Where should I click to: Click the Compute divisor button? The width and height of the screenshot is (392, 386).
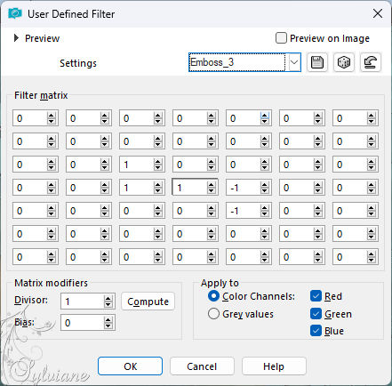(148, 302)
